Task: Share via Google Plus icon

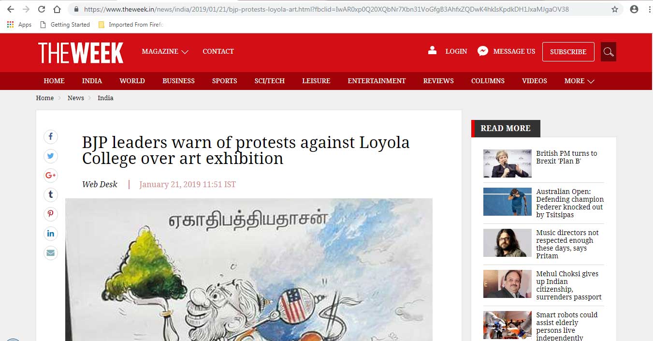Action: click(x=51, y=176)
